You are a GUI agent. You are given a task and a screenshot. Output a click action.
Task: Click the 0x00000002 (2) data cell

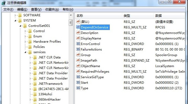pos(167,83)
